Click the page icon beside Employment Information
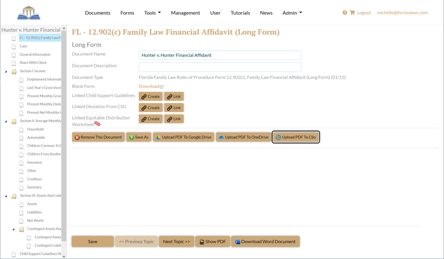Image resolution: width=444 pixels, height=259 pixels. (21, 80)
